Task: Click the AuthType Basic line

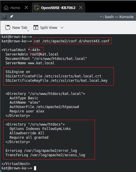Action: click(24, 98)
